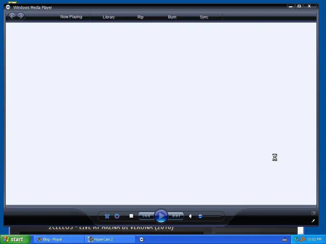The width and height of the screenshot is (326, 244).
Task: Switch to compact mode icon
Action: point(313,220)
